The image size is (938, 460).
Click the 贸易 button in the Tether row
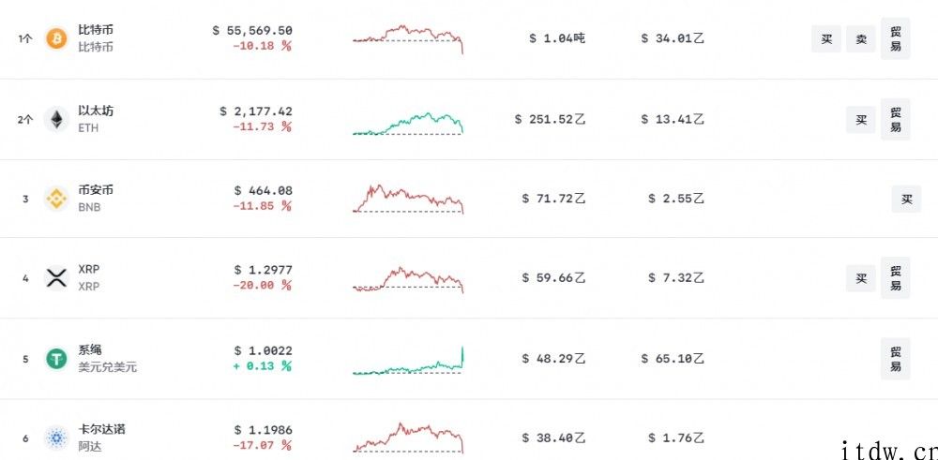[896, 359]
